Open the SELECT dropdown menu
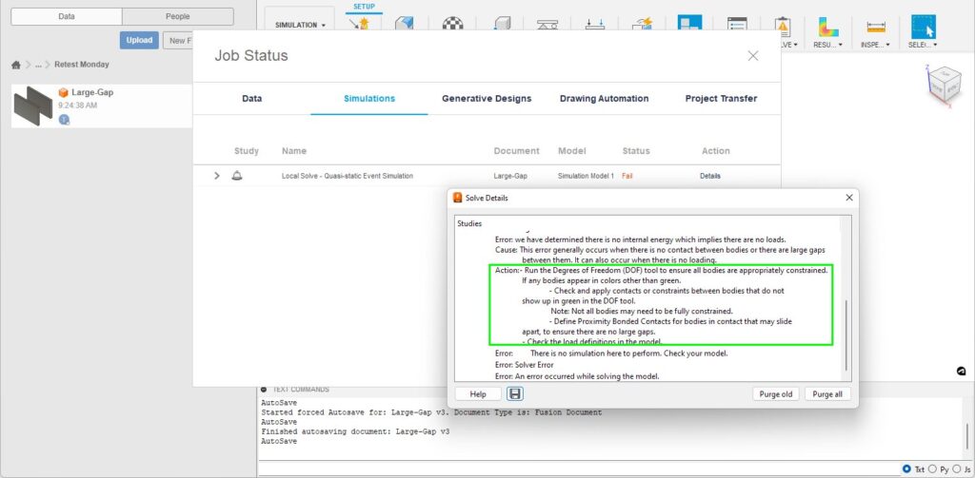Viewport: 975px width, 478px height. coord(923,45)
